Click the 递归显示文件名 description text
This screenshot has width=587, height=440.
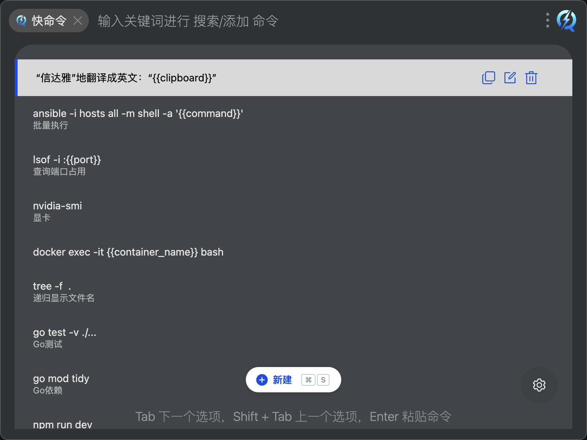(x=64, y=298)
